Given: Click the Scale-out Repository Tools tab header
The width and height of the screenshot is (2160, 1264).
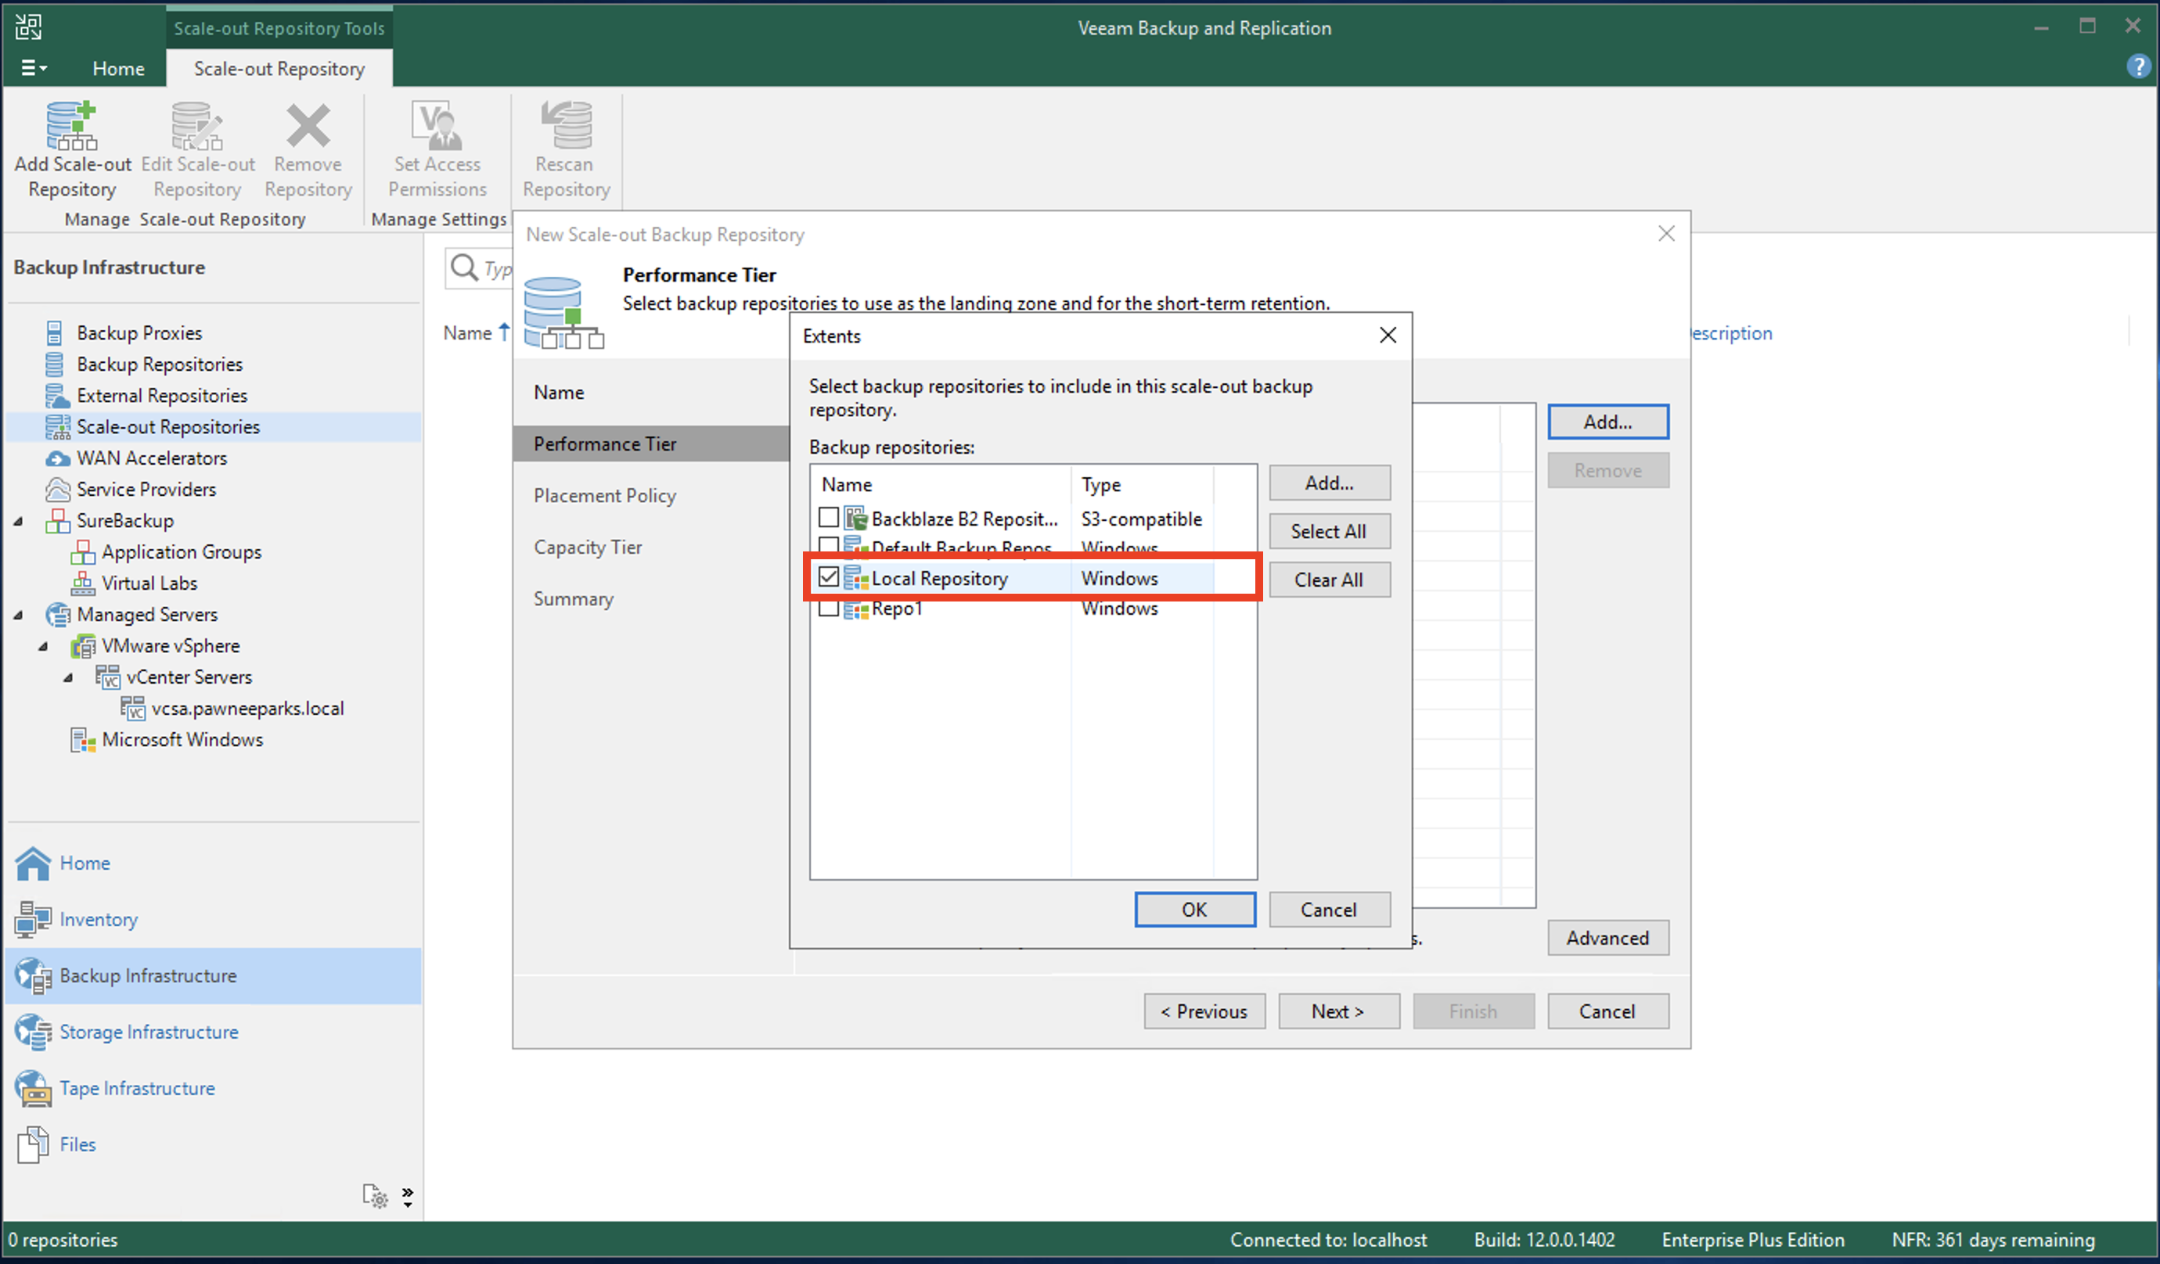Looking at the screenshot, I should [x=279, y=28].
